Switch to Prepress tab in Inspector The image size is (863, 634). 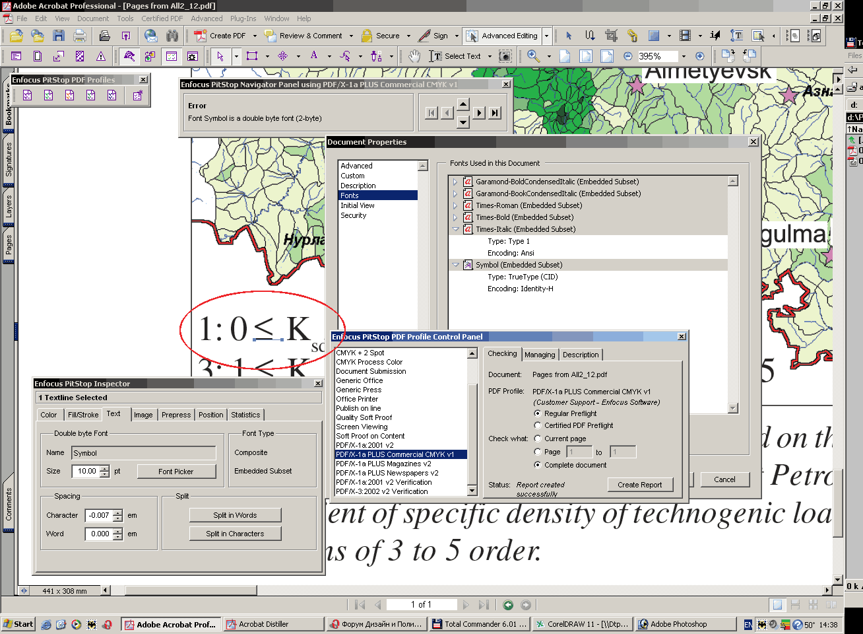176,415
